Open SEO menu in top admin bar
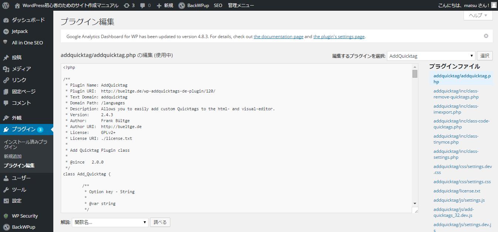This screenshot has height=232, width=498. (218, 6)
